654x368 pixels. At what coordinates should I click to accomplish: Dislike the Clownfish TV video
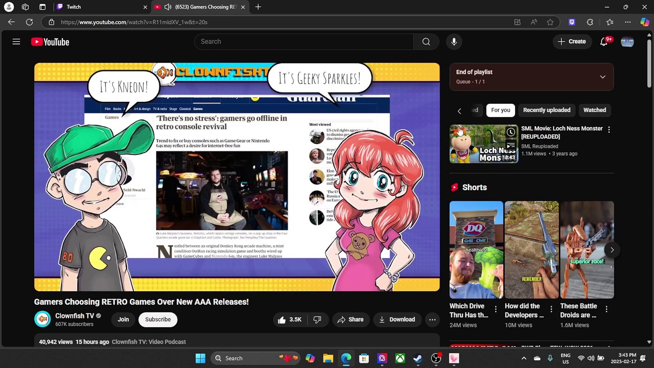tap(317, 320)
